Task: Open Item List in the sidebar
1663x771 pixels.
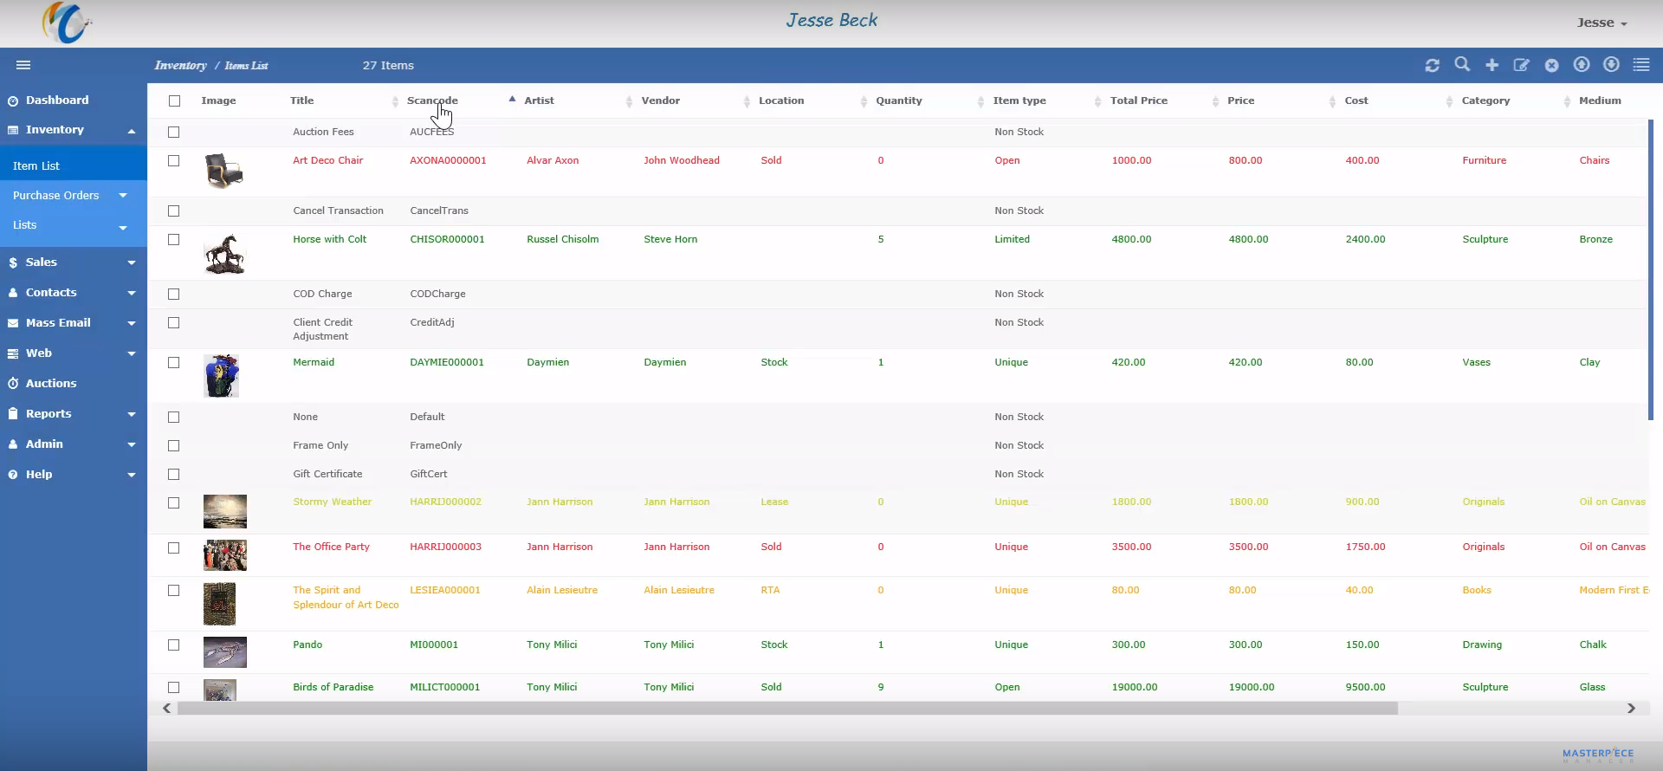Action: pos(36,165)
